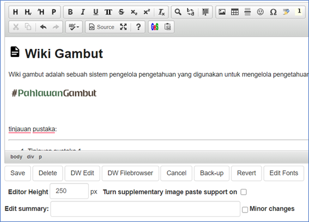Screen dimensions: 309x222
Task: Open Edit Fonts
Action: [284, 173]
